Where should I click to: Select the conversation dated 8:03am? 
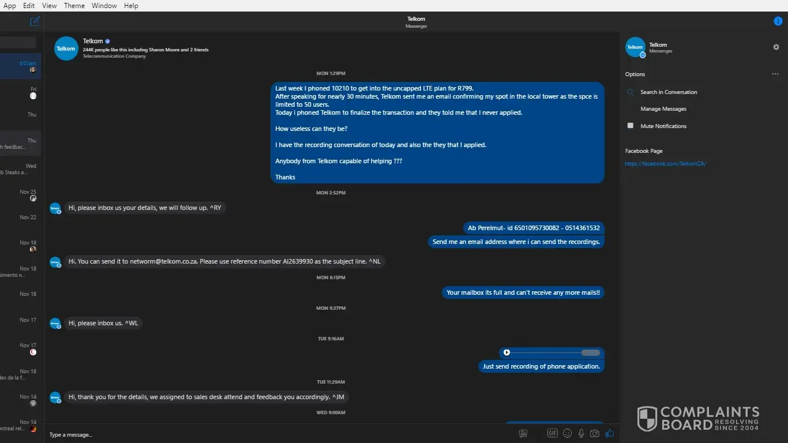[20, 66]
